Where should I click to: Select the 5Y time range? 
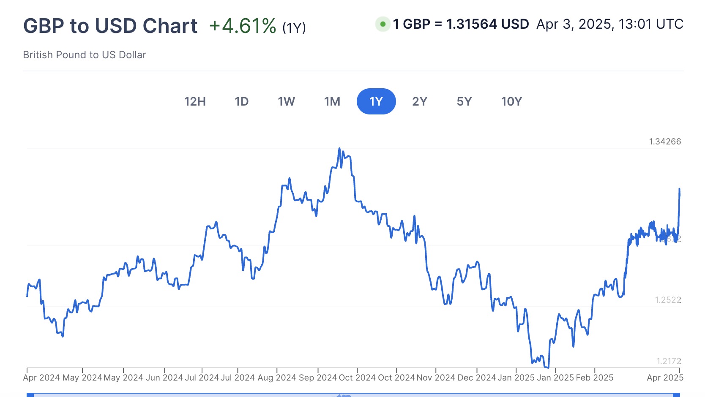point(464,101)
